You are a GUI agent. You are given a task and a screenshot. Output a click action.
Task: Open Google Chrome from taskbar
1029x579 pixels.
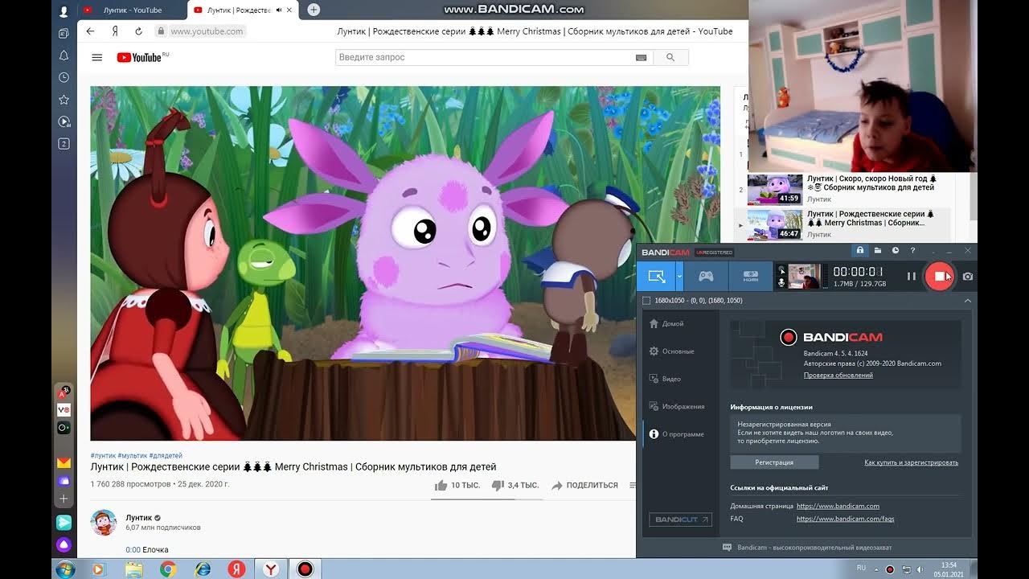tap(168, 569)
